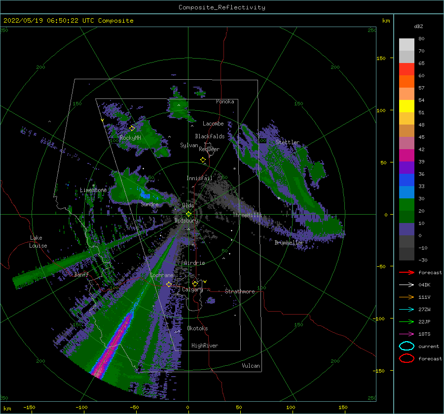The image size is (444, 414).
Task: Click the yellow radar site marker at Didsbury
Action: tap(188, 214)
